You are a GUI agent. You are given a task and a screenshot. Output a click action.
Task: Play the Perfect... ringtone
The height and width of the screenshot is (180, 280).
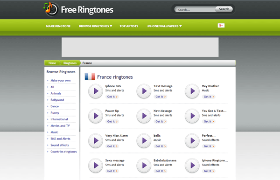192,141
